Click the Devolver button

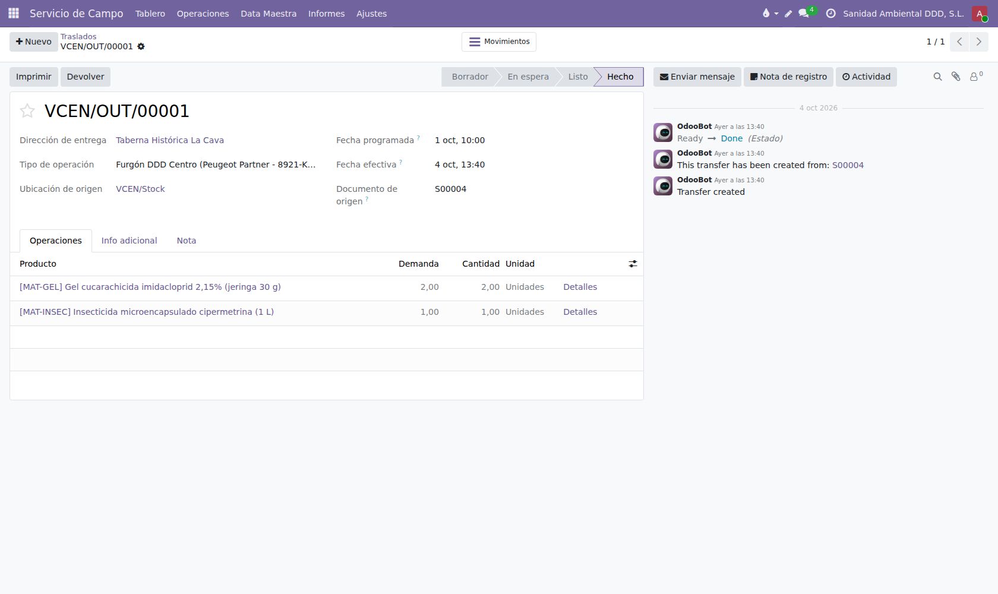pos(86,77)
